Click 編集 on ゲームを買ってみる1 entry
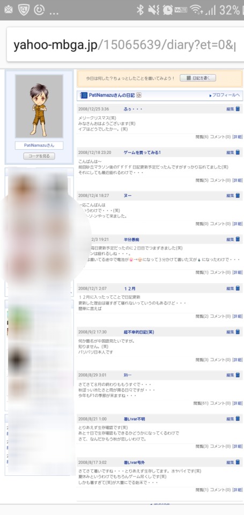The height and width of the screenshot is (515, 244). tap(230, 152)
